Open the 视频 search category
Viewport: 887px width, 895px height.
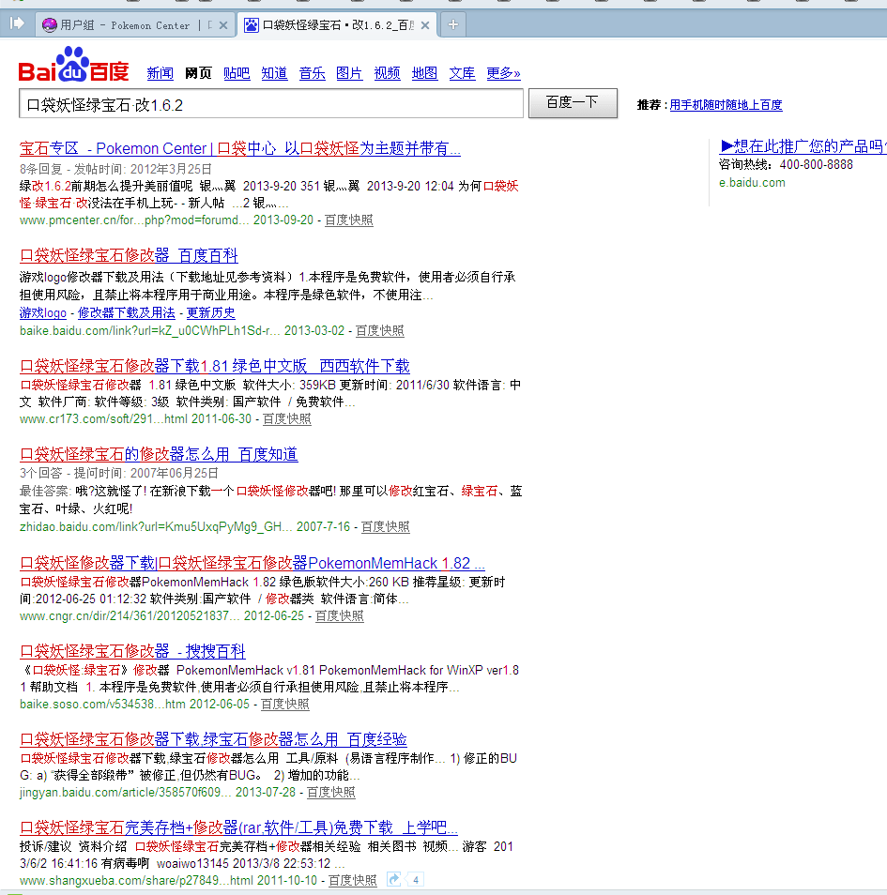[x=387, y=73]
